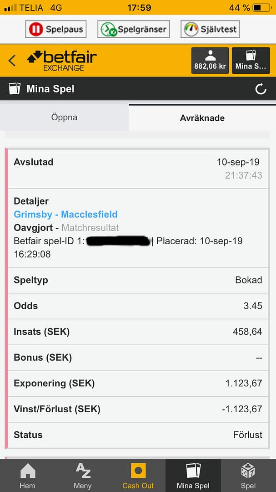Open the A-Z Meny
Screen dimensions: 276x492
click(x=83, y=475)
